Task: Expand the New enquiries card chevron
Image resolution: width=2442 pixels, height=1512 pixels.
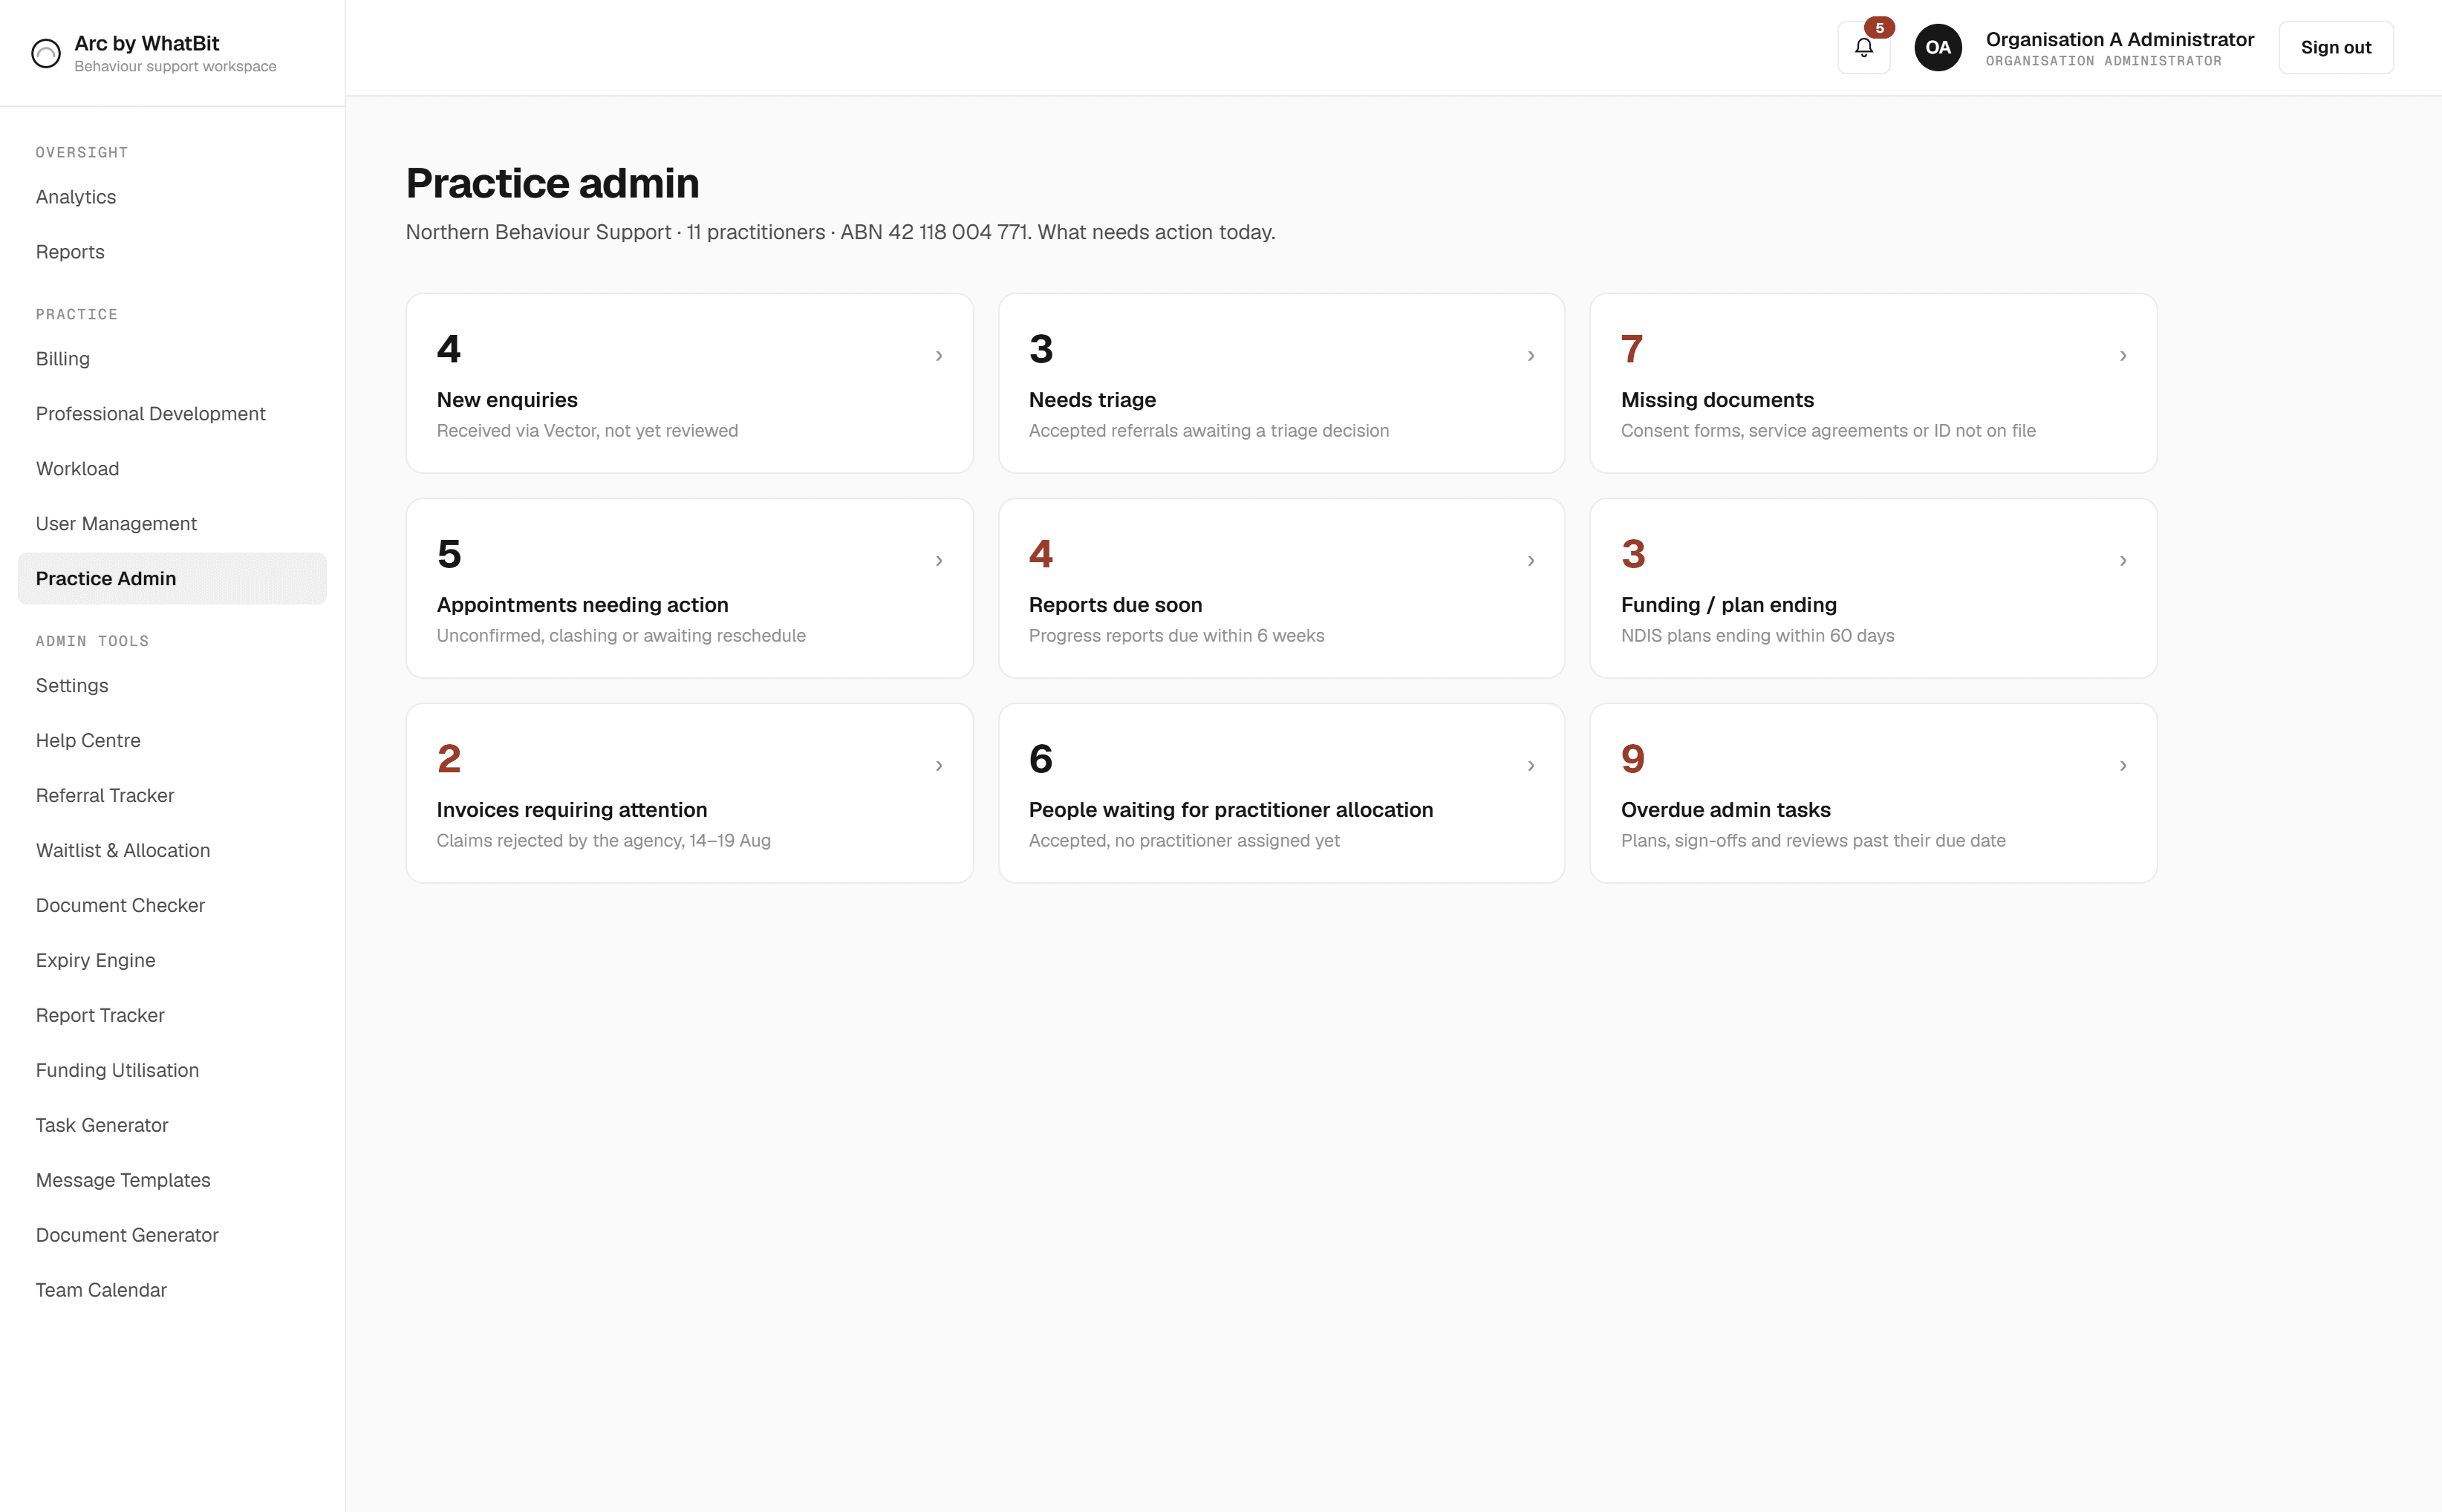Action: [939, 356]
